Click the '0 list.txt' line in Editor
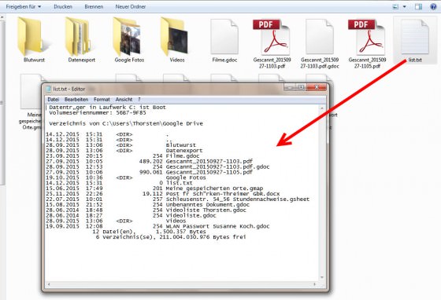This screenshot has height=300, width=441. point(119,183)
